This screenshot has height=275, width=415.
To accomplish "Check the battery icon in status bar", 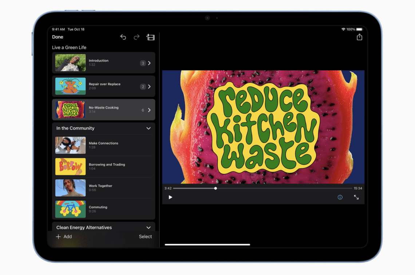I will point(359,29).
